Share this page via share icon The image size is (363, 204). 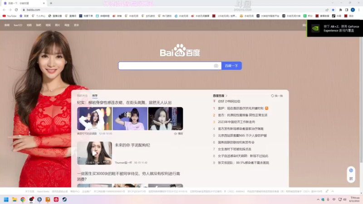coord(327,10)
